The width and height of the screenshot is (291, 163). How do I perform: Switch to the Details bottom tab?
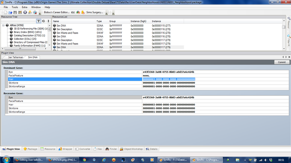pos(151,149)
